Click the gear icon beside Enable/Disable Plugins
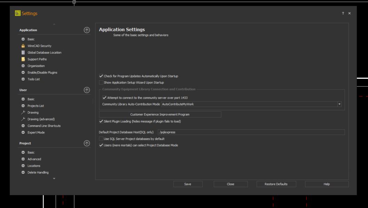 [x=23, y=72]
